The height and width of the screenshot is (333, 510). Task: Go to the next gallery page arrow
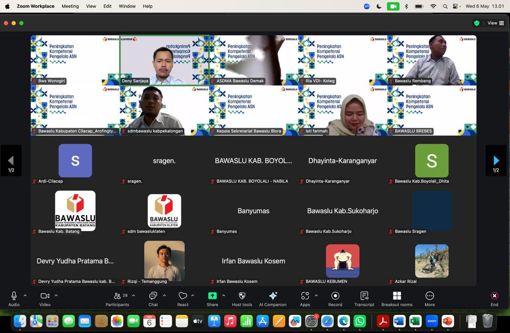(496, 161)
